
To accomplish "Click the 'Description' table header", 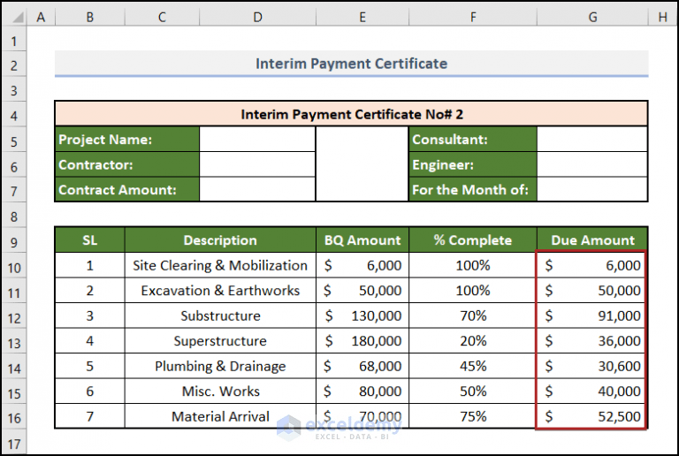I will pos(220,240).
